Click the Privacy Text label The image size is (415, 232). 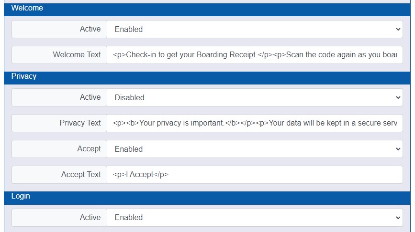click(x=80, y=123)
